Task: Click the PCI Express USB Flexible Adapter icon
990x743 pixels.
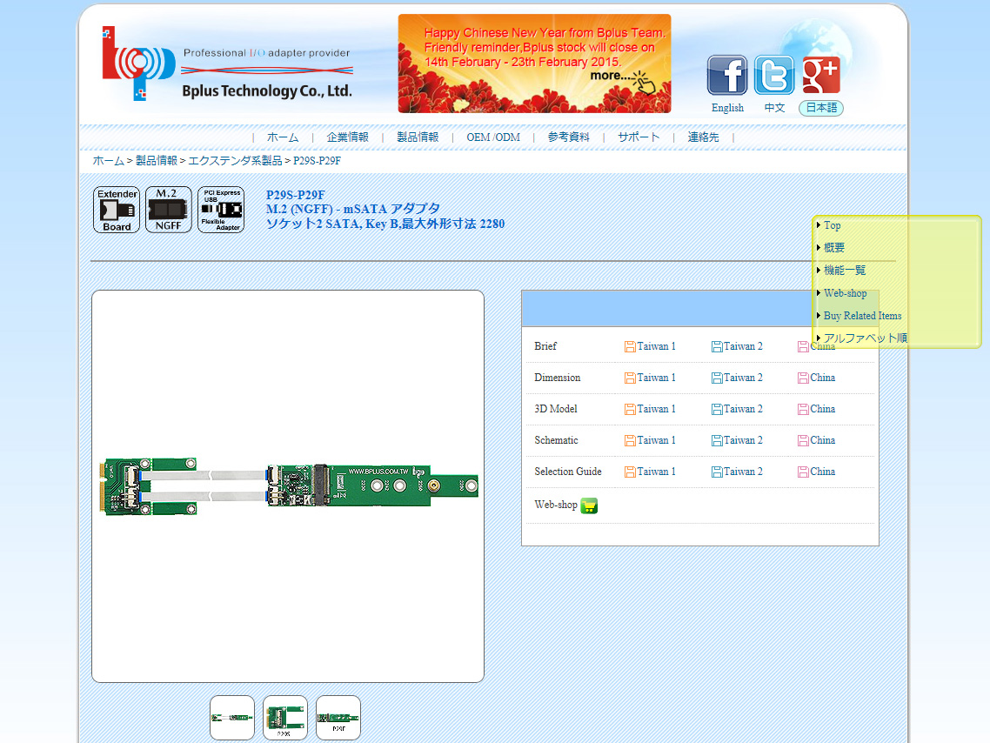Action: [x=221, y=210]
